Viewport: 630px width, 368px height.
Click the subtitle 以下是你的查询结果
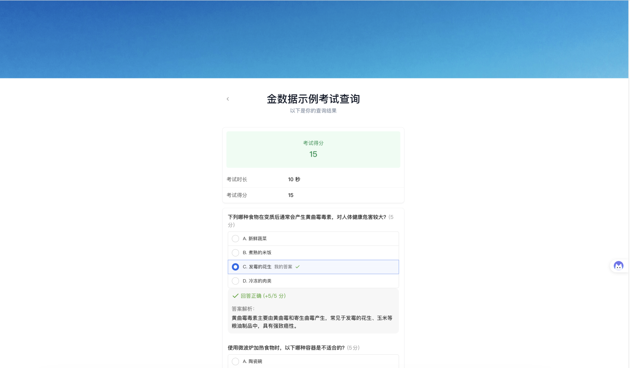tap(313, 111)
